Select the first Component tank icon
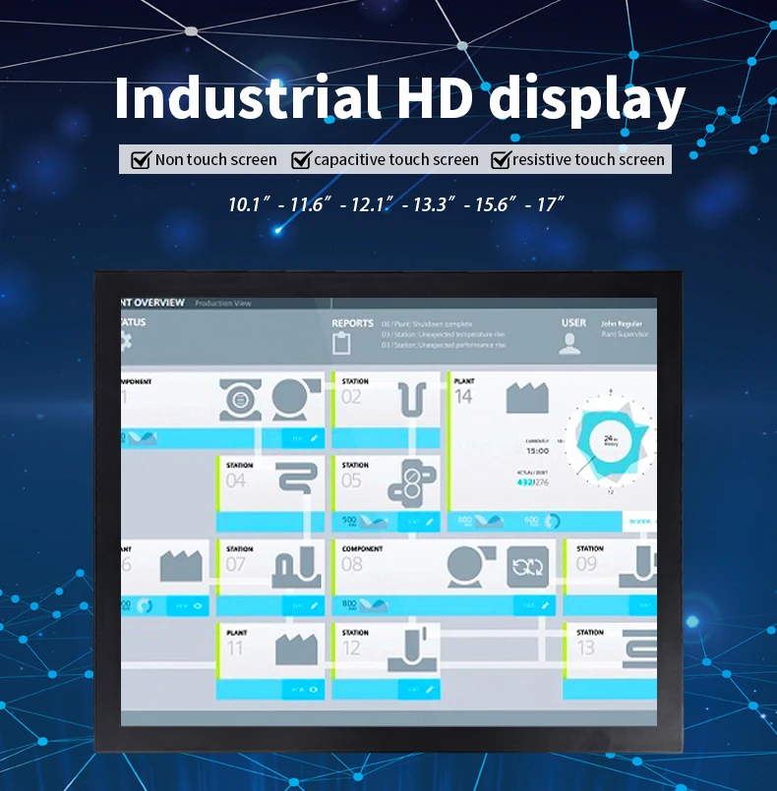The height and width of the screenshot is (791, 777). click(296, 400)
